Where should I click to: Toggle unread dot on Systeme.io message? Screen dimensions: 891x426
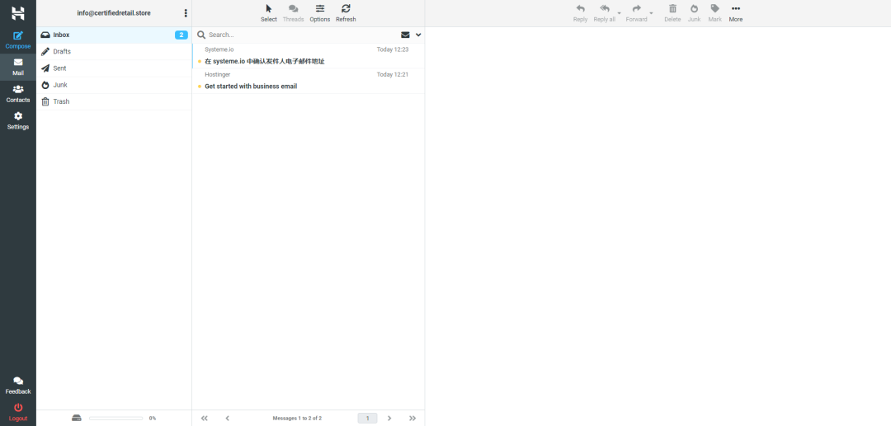coord(200,61)
